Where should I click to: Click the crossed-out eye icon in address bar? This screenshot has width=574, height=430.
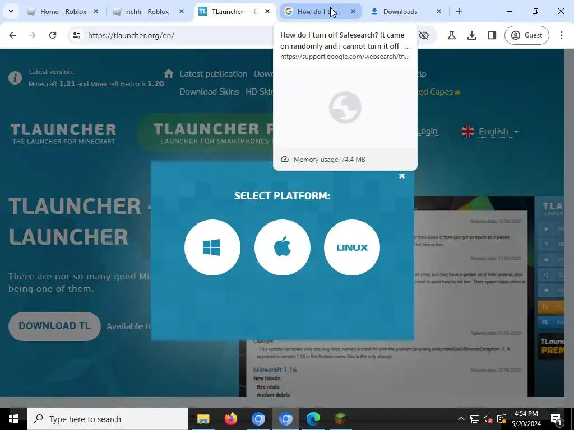click(x=424, y=35)
